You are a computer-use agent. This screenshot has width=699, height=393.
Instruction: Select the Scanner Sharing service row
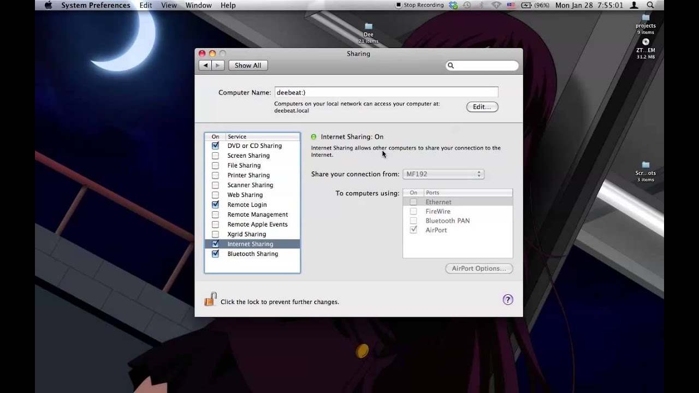[252, 185]
